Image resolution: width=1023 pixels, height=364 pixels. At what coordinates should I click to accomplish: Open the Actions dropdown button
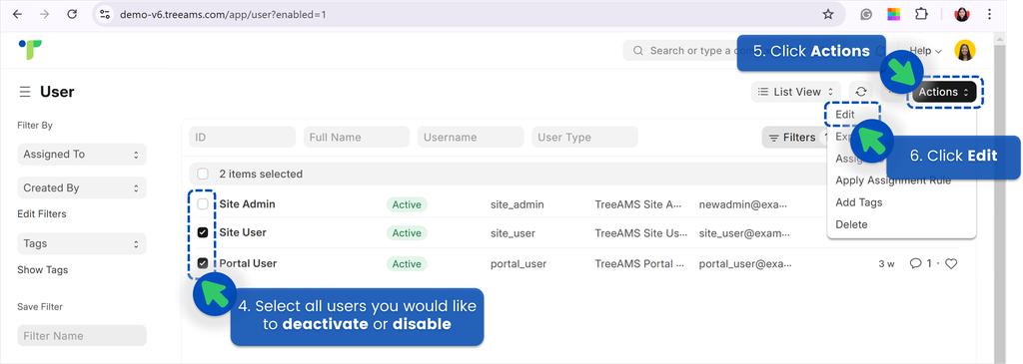[944, 92]
